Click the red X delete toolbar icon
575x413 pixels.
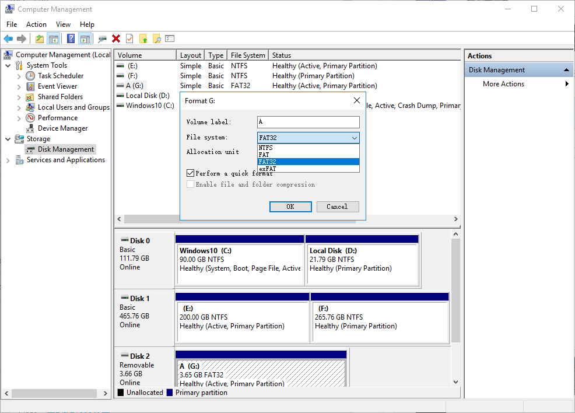pos(116,38)
